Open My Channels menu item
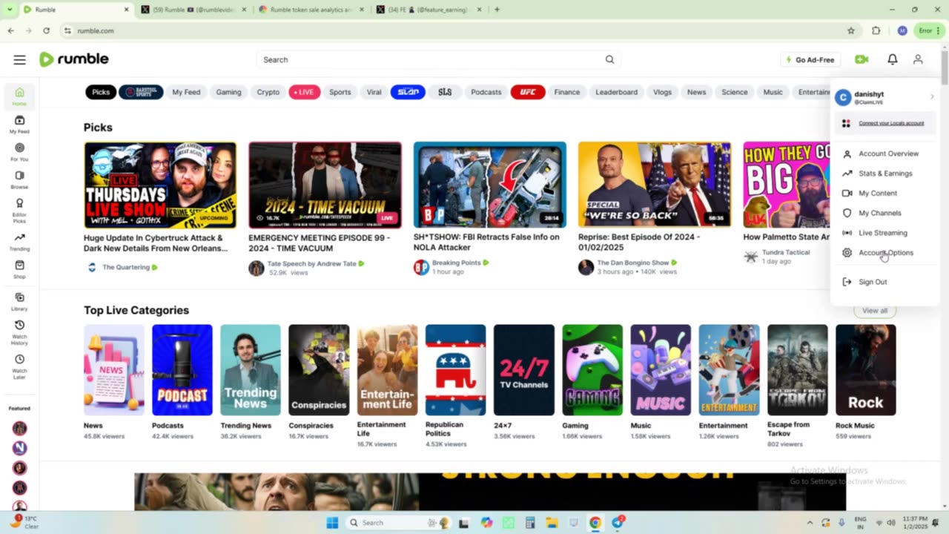 (880, 213)
